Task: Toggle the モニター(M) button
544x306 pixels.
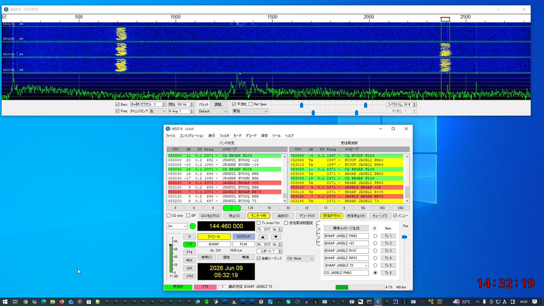Action: [x=259, y=216]
